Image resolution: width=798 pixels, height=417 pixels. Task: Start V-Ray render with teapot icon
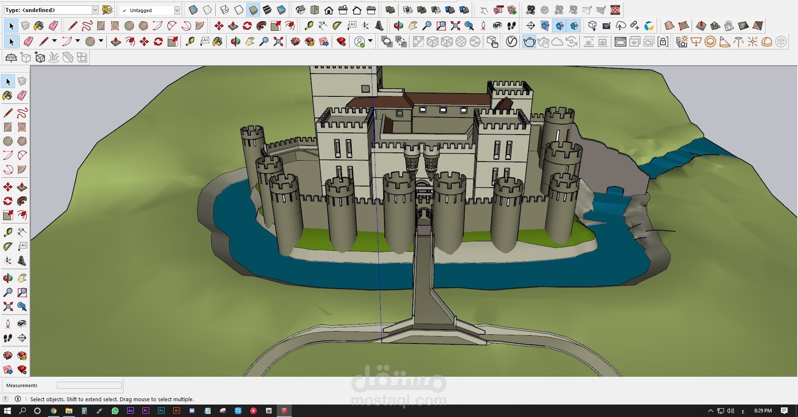[x=529, y=42]
